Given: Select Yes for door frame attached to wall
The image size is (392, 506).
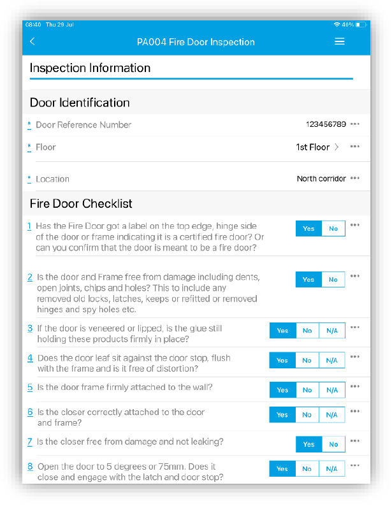Looking at the screenshot, I should (x=282, y=390).
